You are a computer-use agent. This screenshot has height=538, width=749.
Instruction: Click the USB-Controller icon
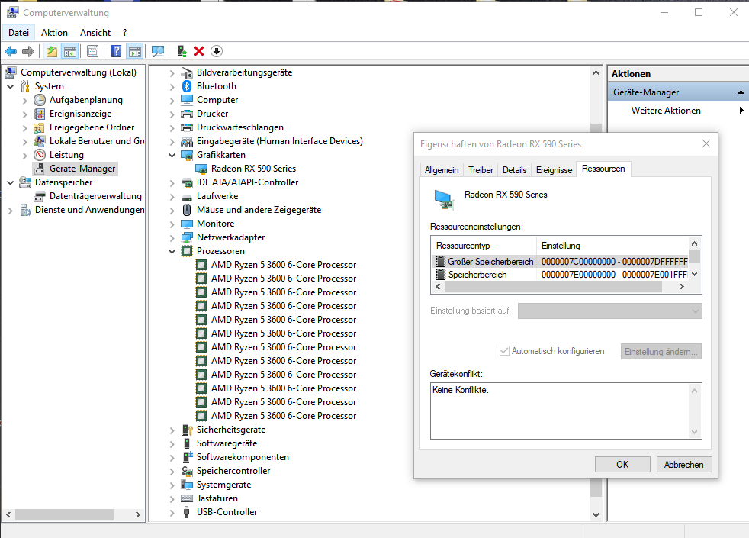[x=187, y=512]
